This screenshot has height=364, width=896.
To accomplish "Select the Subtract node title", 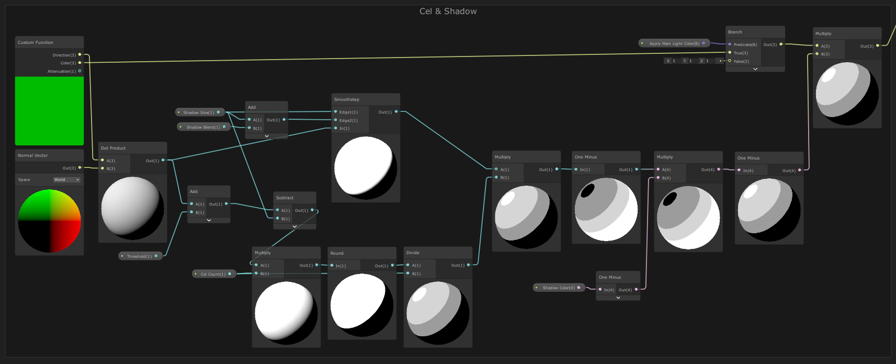I will coord(285,198).
